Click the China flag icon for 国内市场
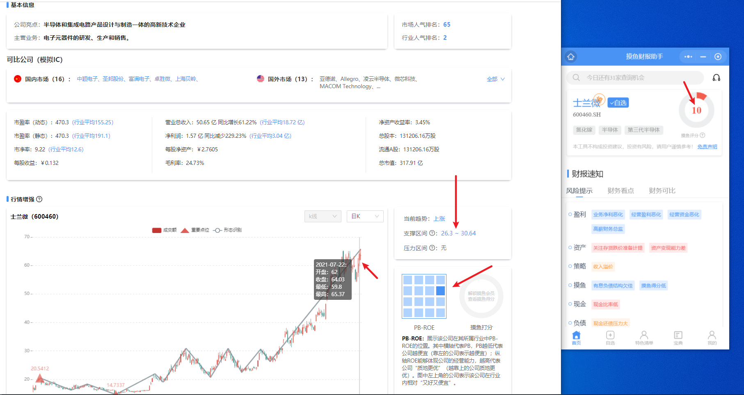Image resolution: width=744 pixels, height=395 pixels. tap(18, 79)
